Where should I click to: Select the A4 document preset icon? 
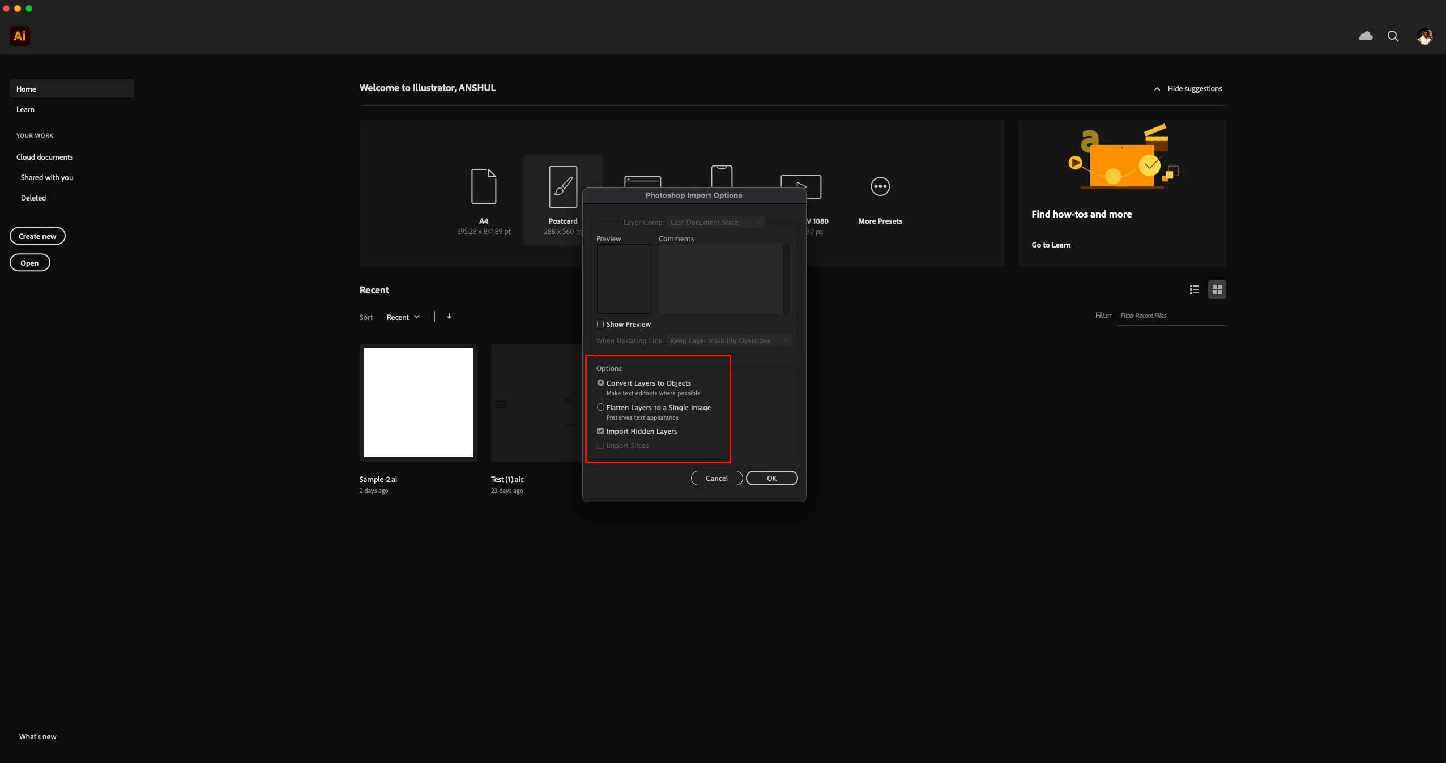point(483,186)
